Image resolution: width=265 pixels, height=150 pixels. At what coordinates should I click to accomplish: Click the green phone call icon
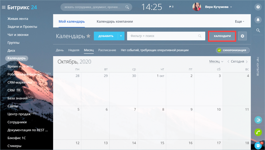[258, 132]
